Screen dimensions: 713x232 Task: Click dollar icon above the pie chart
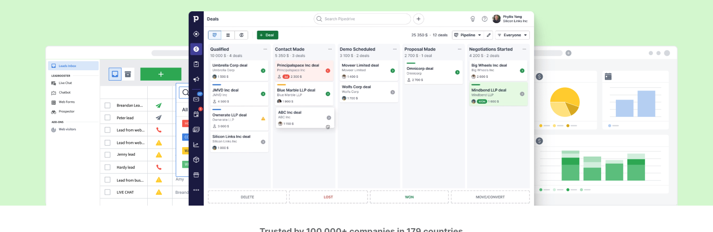[x=539, y=76]
